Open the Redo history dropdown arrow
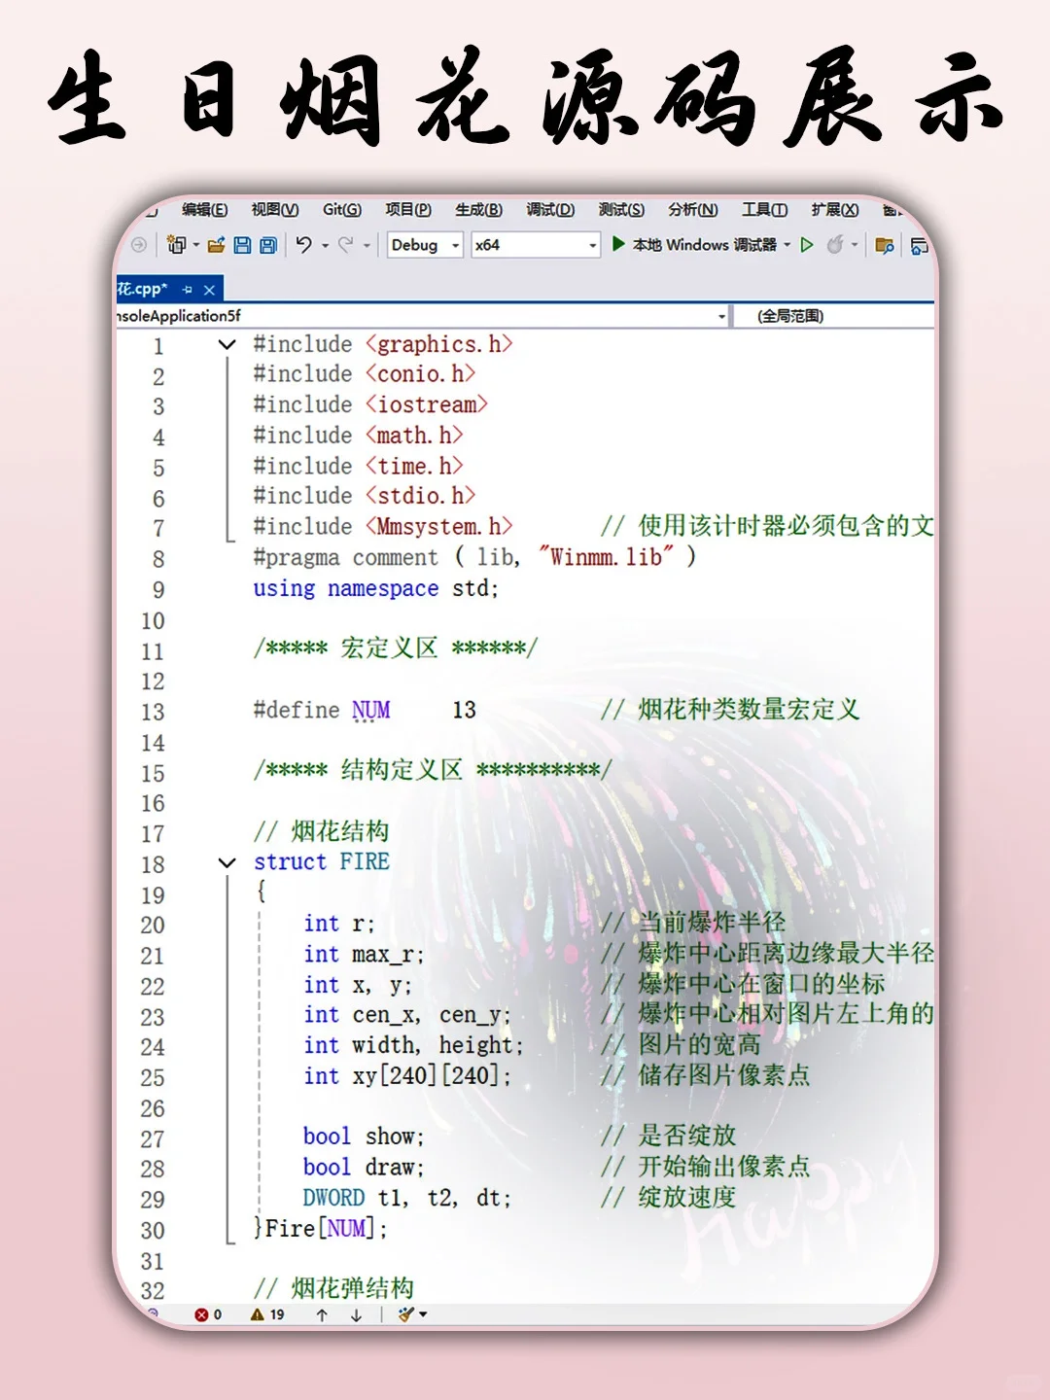 tap(367, 246)
